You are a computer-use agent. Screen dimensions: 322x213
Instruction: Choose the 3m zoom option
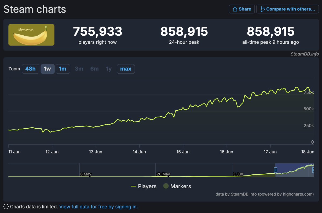coord(79,69)
